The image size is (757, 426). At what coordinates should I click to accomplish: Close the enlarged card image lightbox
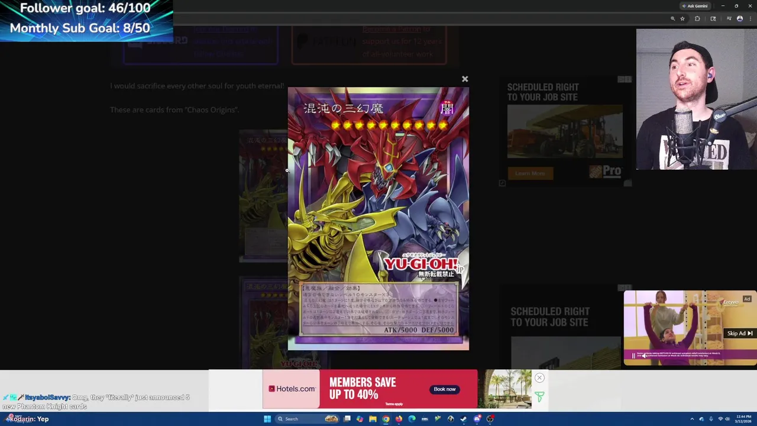465,79
